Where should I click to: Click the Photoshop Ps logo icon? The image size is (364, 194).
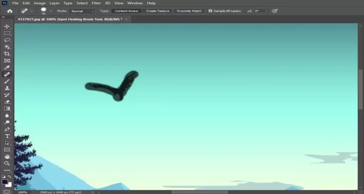pos(4,3)
